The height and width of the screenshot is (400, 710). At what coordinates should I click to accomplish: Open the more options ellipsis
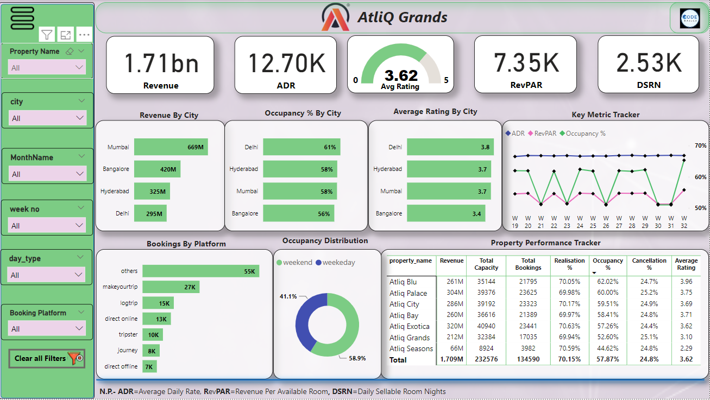pos(84,35)
